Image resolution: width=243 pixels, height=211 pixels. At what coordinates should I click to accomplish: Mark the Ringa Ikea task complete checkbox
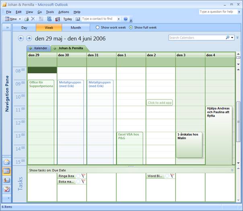click(78, 176)
